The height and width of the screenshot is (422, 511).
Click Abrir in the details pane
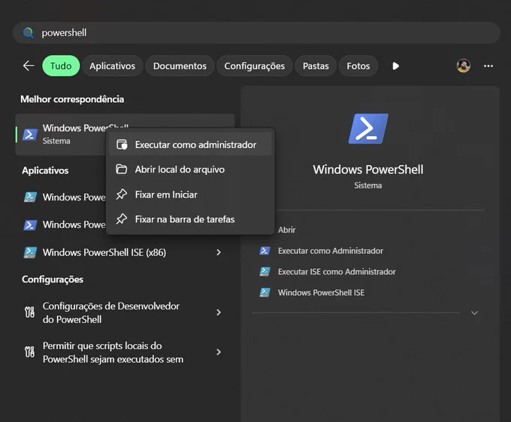[287, 230]
